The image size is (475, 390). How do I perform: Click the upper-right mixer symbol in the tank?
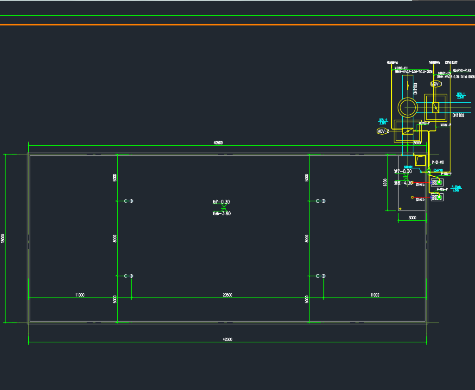(321, 201)
